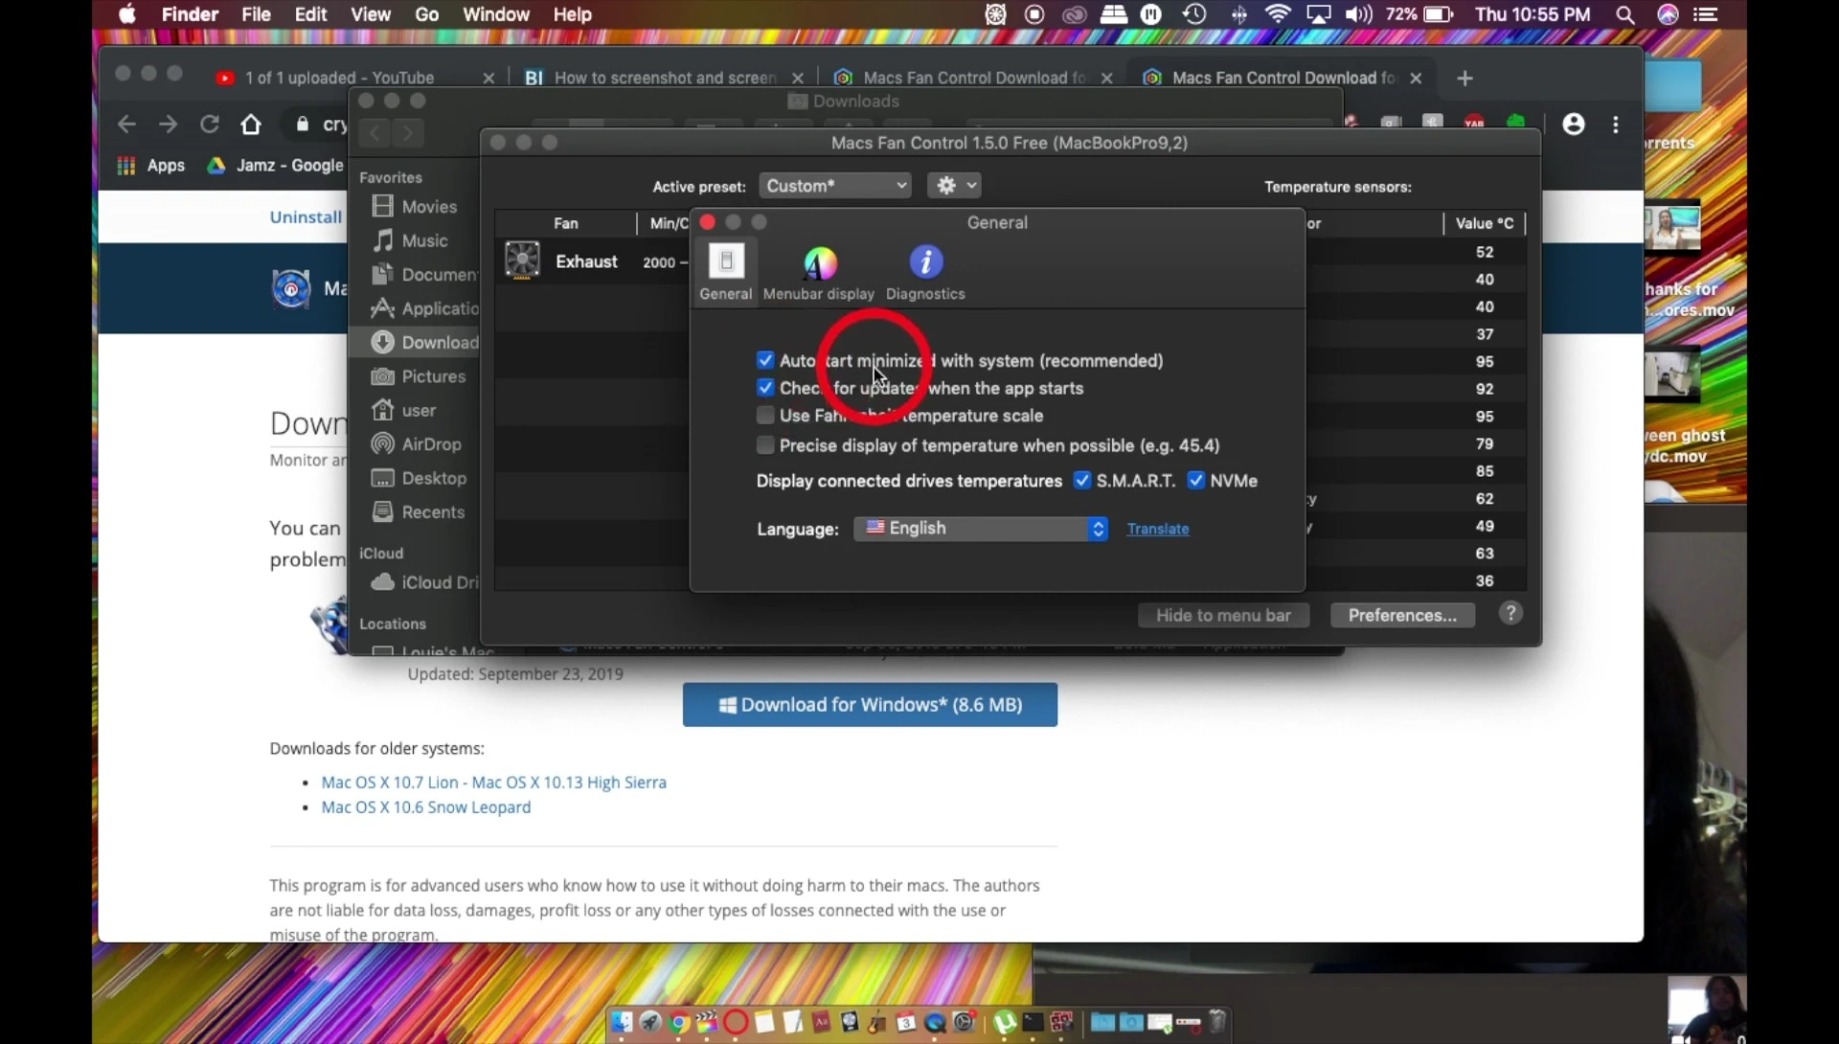Screen dimensions: 1839x1044
Task: Open Mac OS X 10.7 Lion download link
Action: coord(493,783)
